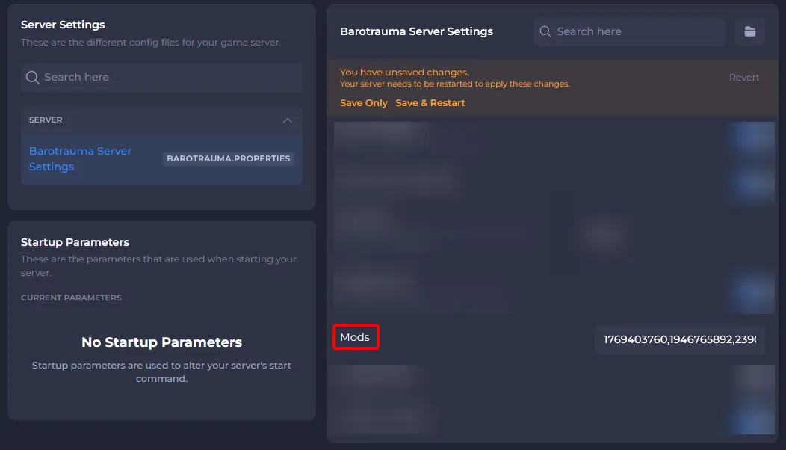Viewport: 786px width, 450px height.
Task: Click the 'You have unsaved changes.' notice
Action: coord(404,73)
